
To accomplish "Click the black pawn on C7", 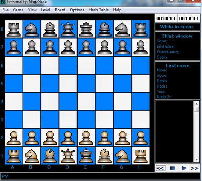I will (x=50, y=47).
